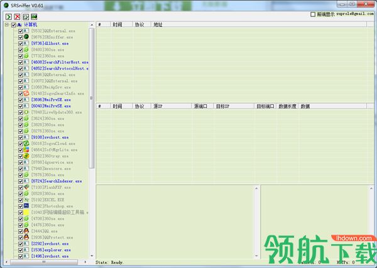Select the kxescore.exe process row
The width and height of the screenshot is (377, 268).
(x=51, y=169)
